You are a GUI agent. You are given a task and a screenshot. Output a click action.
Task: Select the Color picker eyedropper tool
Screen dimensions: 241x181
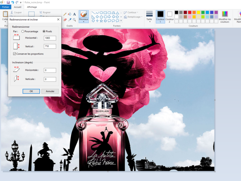(70, 20)
